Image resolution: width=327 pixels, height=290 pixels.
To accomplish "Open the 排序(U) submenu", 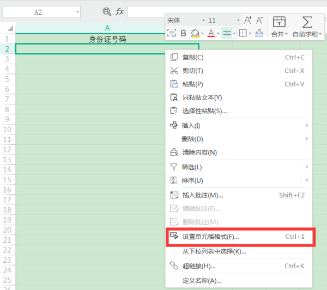I will [x=239, y=180].
